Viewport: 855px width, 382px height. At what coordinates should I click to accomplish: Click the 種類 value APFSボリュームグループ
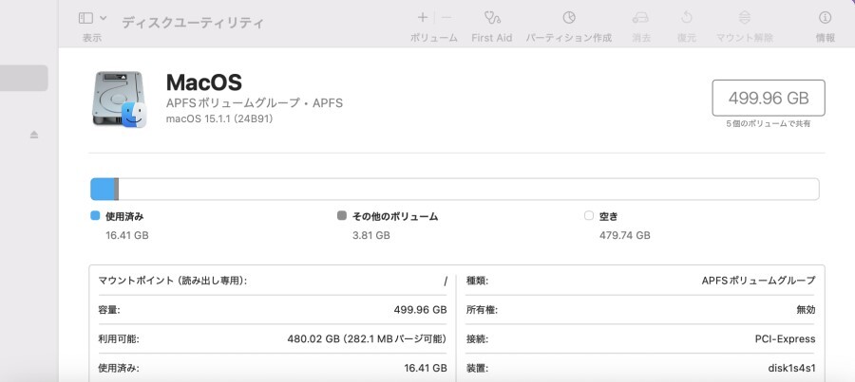pyautogui.click(x=758, y=281)
